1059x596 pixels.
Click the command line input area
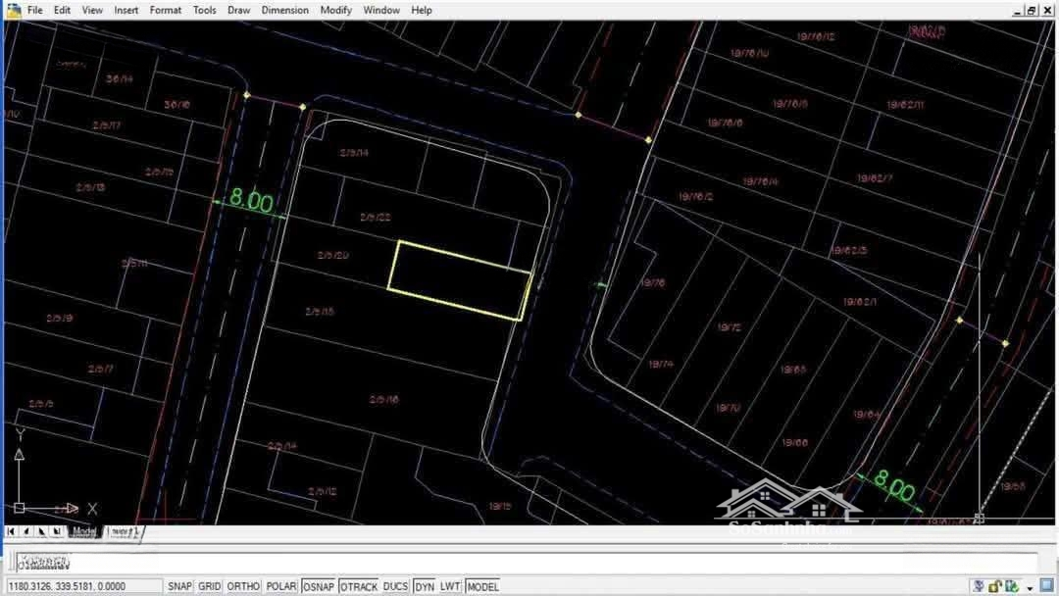(x=529, y=564)
